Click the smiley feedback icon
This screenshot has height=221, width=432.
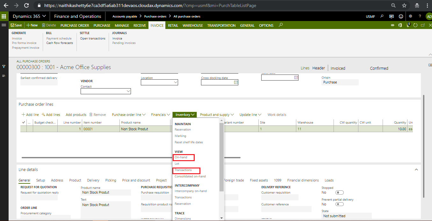[401, 16]
